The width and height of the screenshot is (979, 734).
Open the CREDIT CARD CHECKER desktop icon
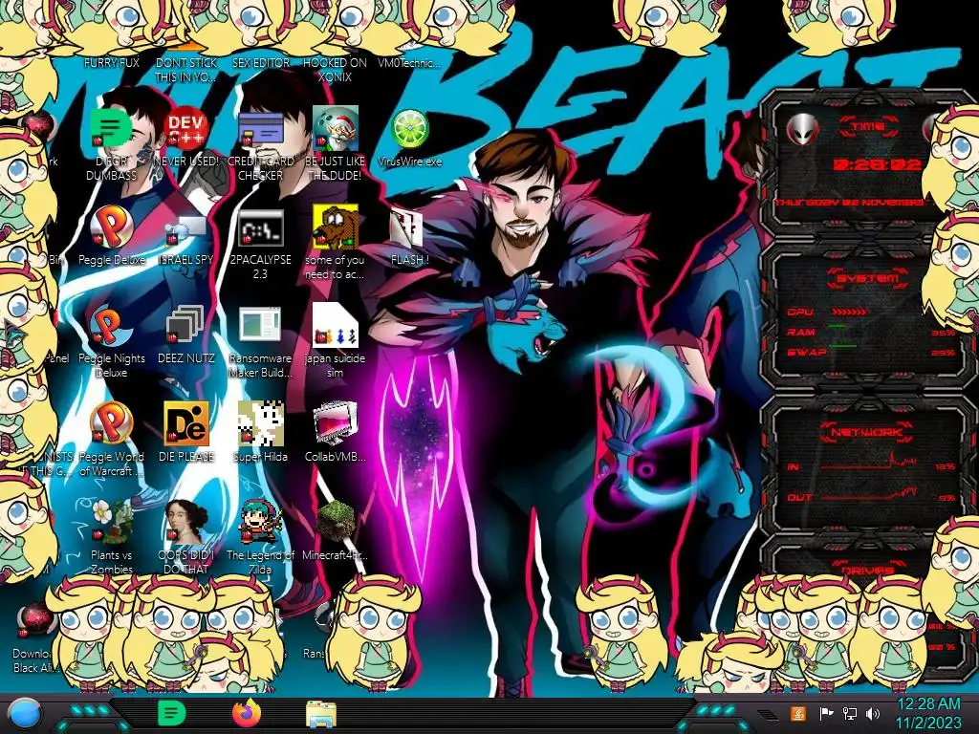[260, 129]
